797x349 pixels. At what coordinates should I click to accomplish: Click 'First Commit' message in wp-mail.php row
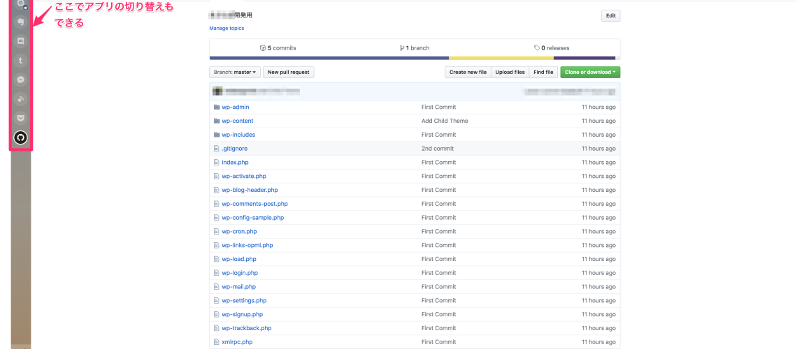tap(438, 287)
